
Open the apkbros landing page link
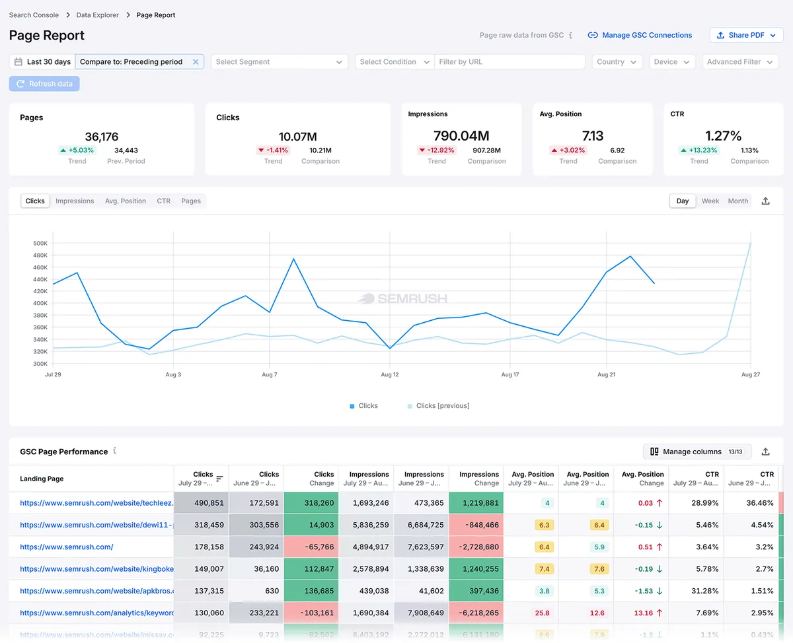96,591
